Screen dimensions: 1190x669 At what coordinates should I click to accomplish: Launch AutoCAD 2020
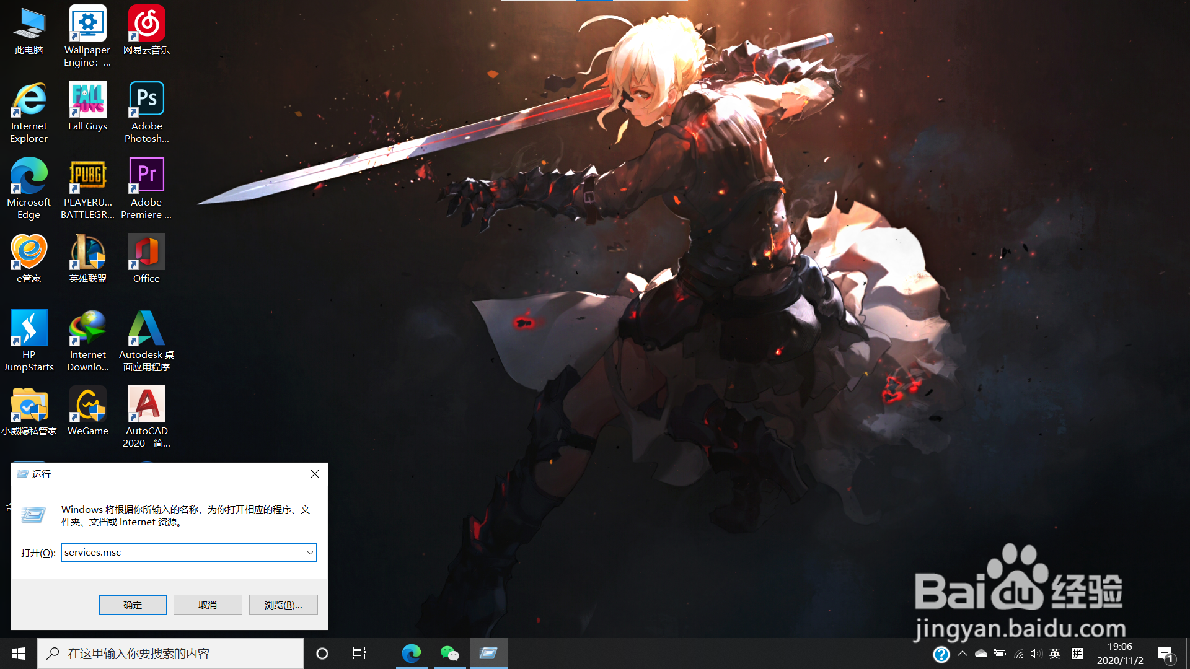(146, 406)
